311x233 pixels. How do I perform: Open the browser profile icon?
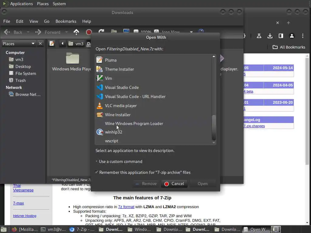click(292, 36)
